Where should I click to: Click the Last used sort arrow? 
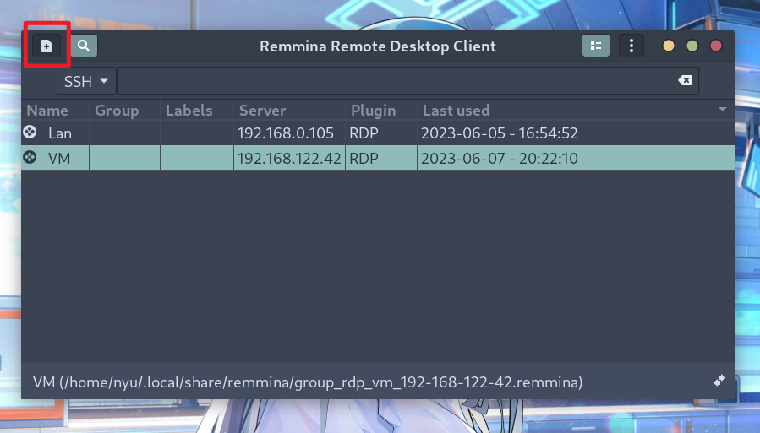click(x=722, y=110)
